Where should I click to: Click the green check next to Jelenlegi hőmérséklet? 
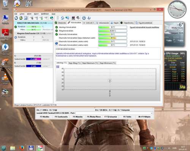(57, 27)
